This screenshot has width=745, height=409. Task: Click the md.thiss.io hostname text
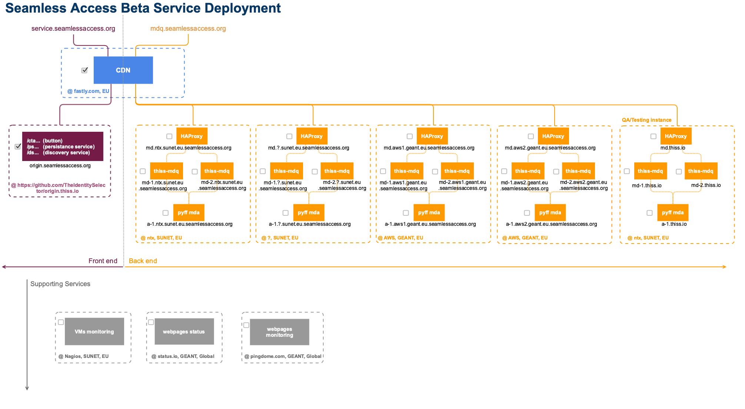point(673,148)
